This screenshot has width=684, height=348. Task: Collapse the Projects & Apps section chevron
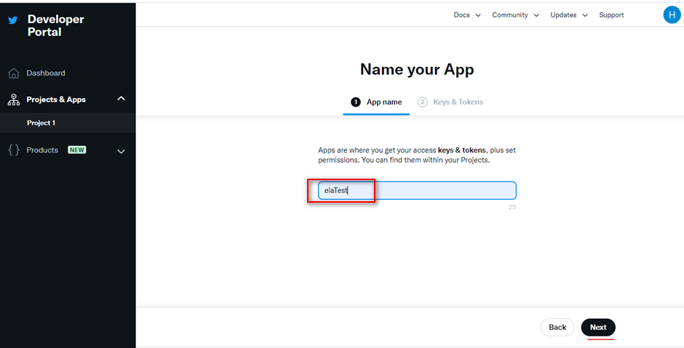[x=122, y=99]
